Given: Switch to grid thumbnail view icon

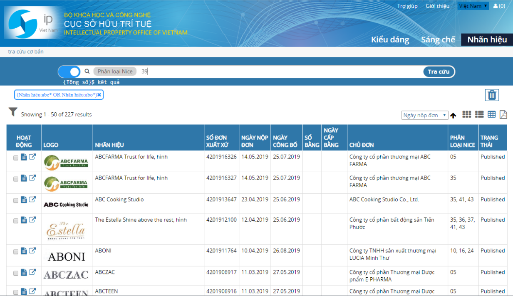Looking at the screenshot, I should [x=467, y=114].
